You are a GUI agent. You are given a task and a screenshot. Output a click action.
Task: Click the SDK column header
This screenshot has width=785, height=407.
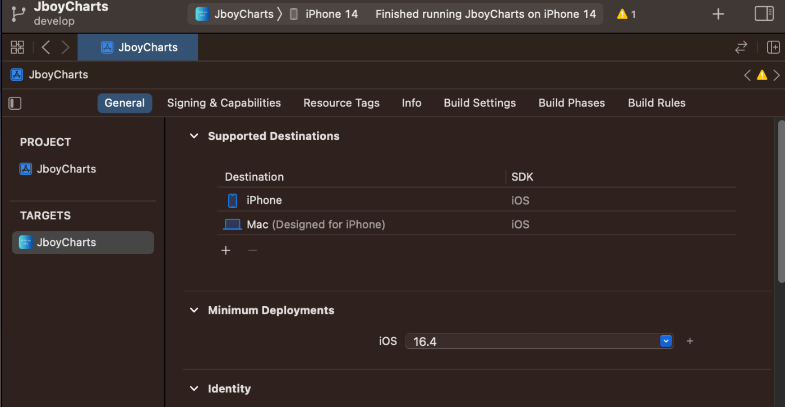[x=522, y=177]
